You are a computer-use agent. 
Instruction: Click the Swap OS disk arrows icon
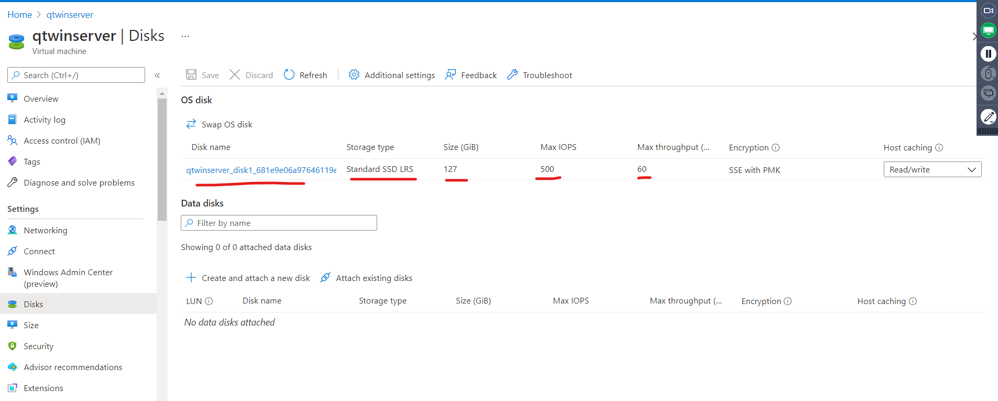pos(191,124)
